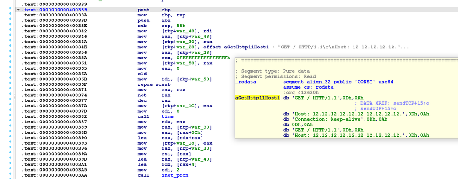Click the 'time' function in call instruction
Image resolution: width=458 pixels, height=179 pixels.
tap(167, 116)
